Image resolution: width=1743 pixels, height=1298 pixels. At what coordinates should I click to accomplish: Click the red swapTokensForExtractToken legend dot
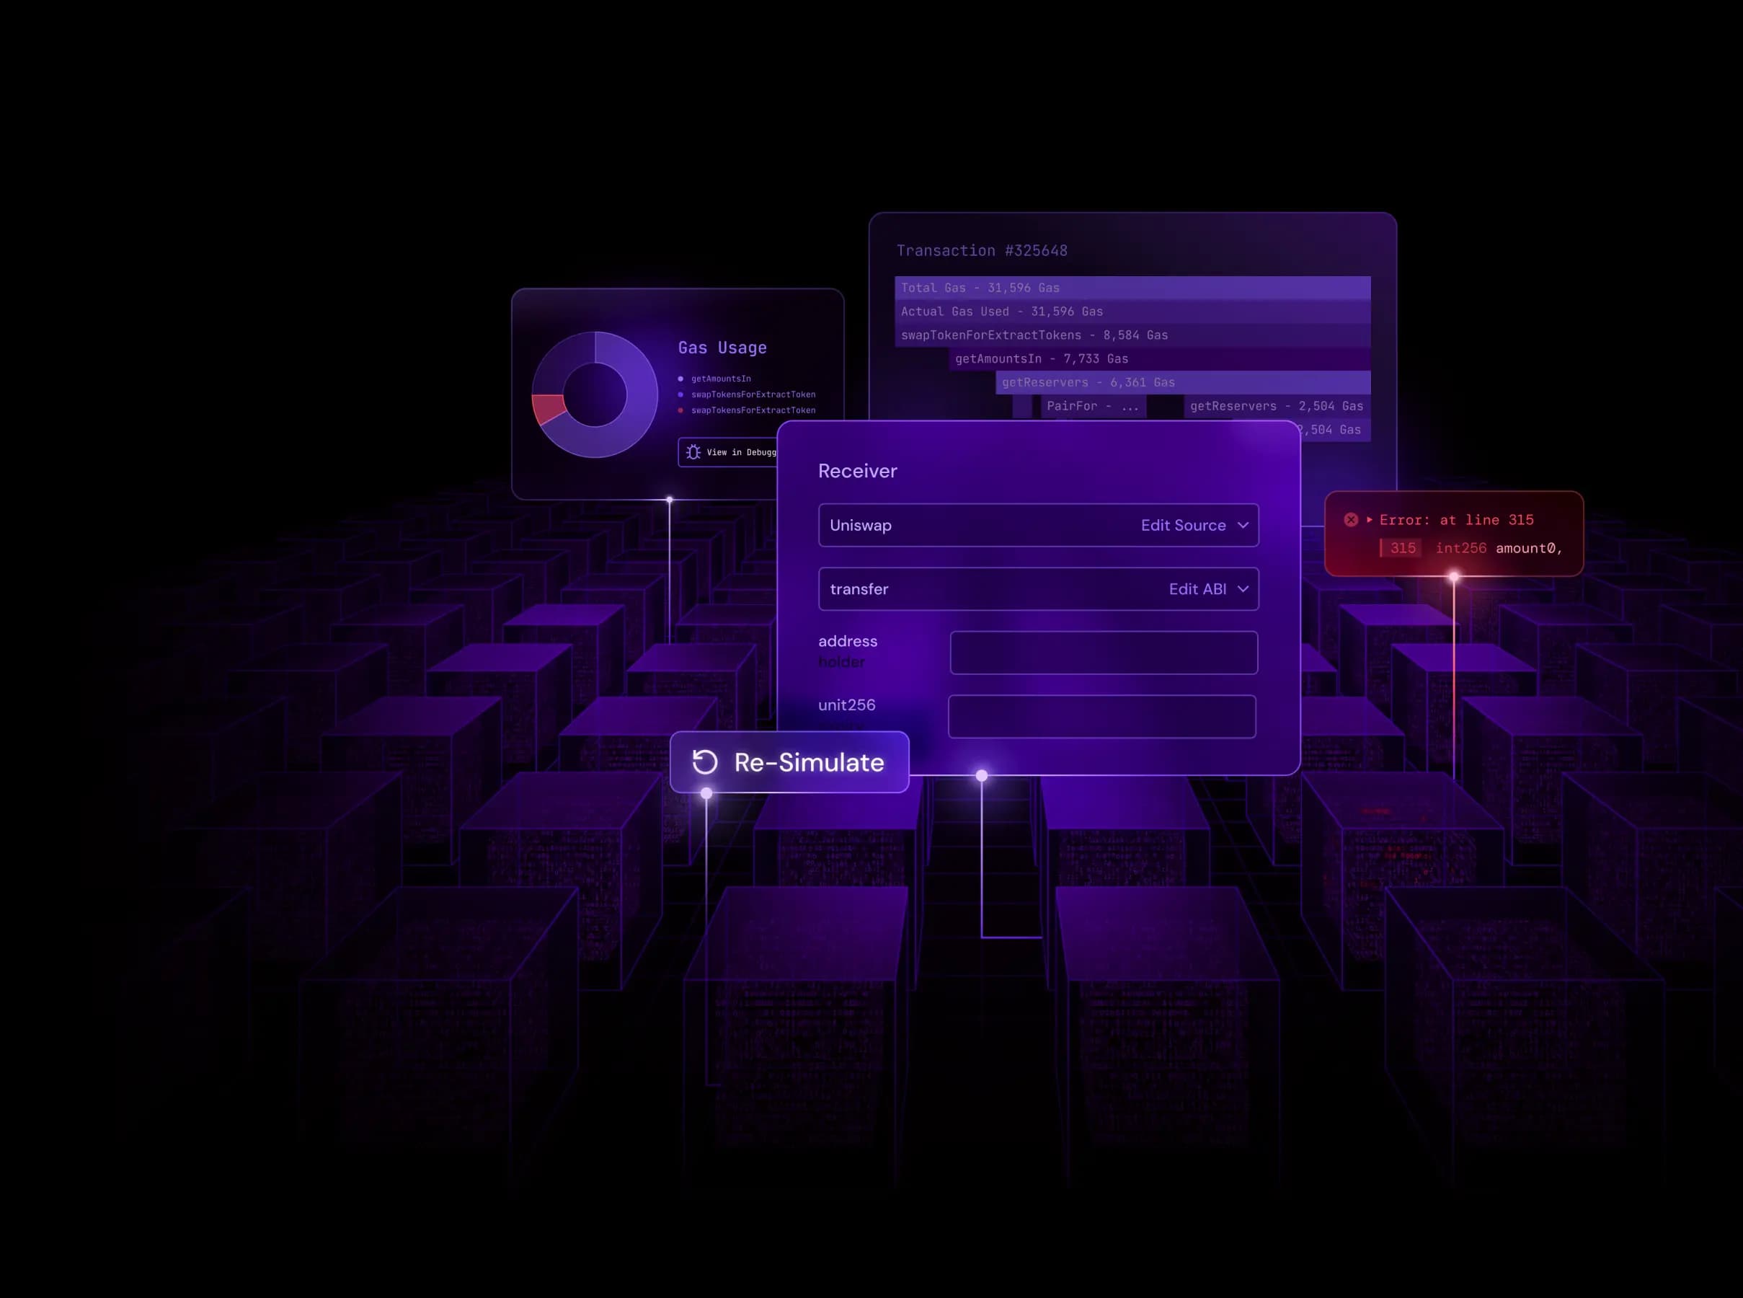pos(680,410)
